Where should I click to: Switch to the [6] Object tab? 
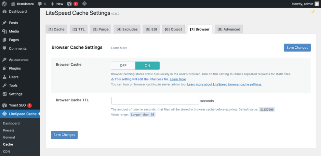point(173,29)
